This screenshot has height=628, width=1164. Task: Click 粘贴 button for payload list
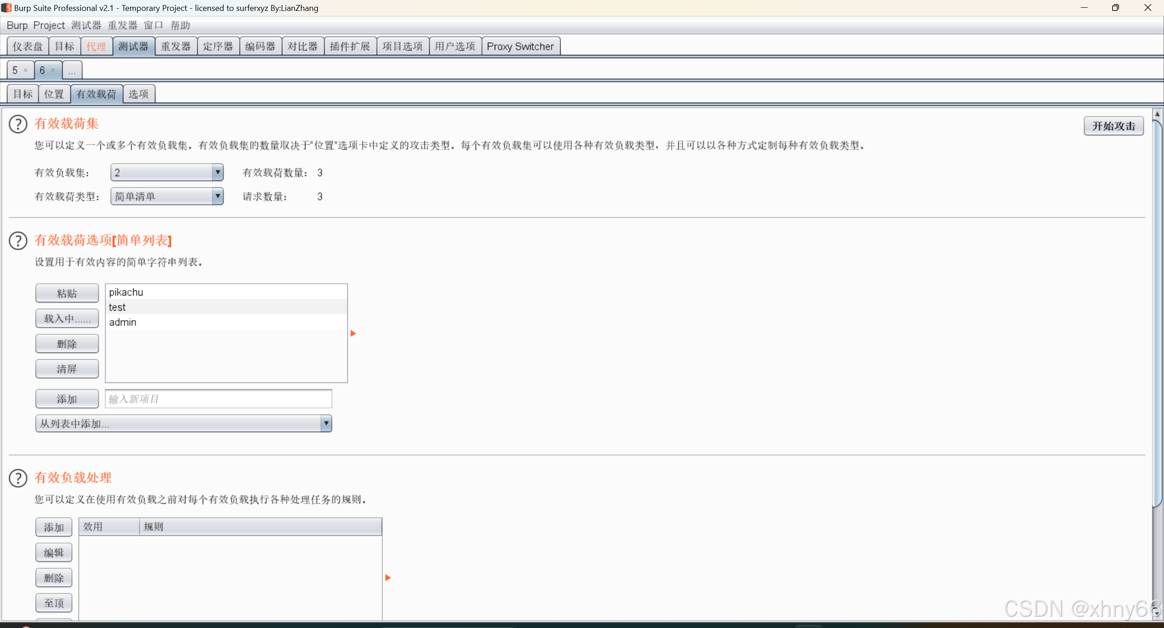pyautogui.click(x=67, y=293)
